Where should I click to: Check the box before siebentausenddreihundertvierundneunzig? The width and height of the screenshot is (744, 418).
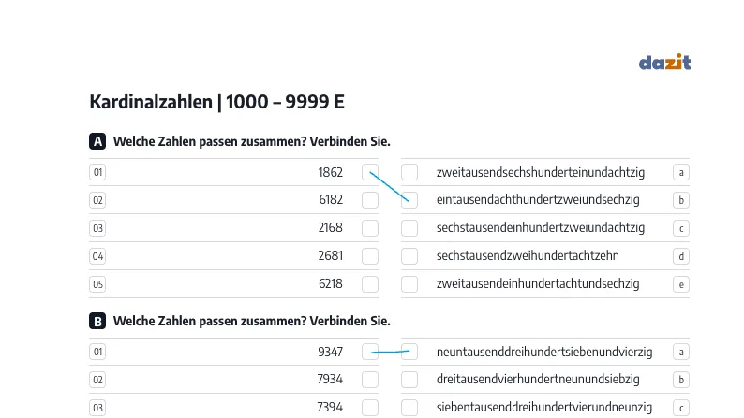click(x=409, y=408)
